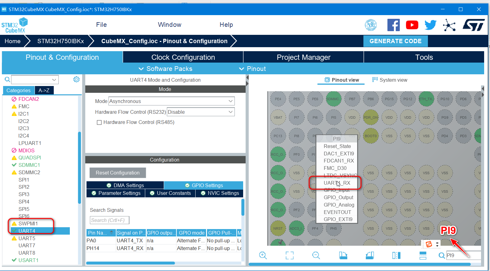
Task: Click the ST logo
Action: [x=474, y=25]
